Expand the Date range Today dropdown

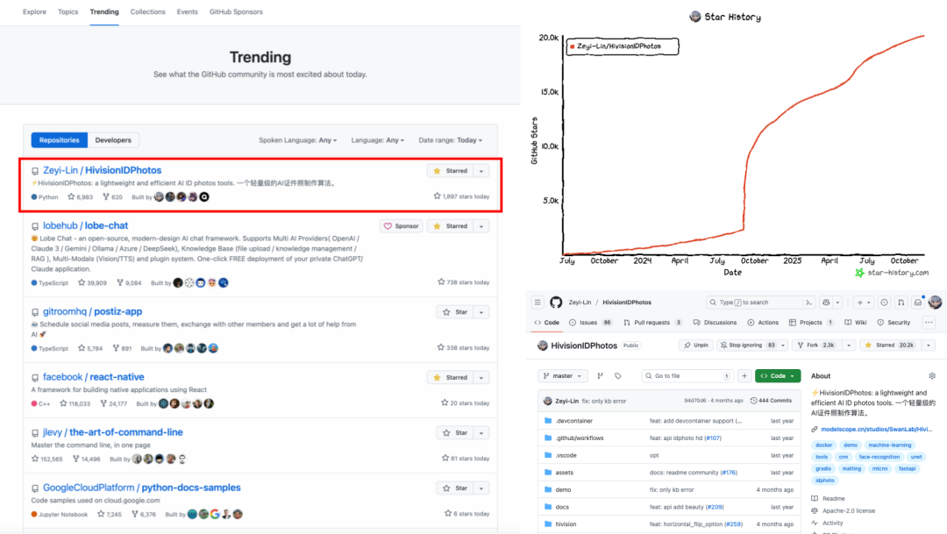tap(450, 140)
